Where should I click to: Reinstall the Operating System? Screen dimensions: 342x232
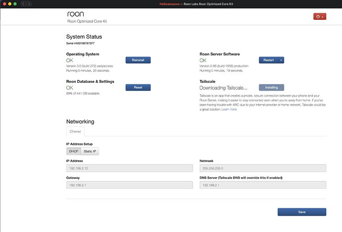click(138, 60)
